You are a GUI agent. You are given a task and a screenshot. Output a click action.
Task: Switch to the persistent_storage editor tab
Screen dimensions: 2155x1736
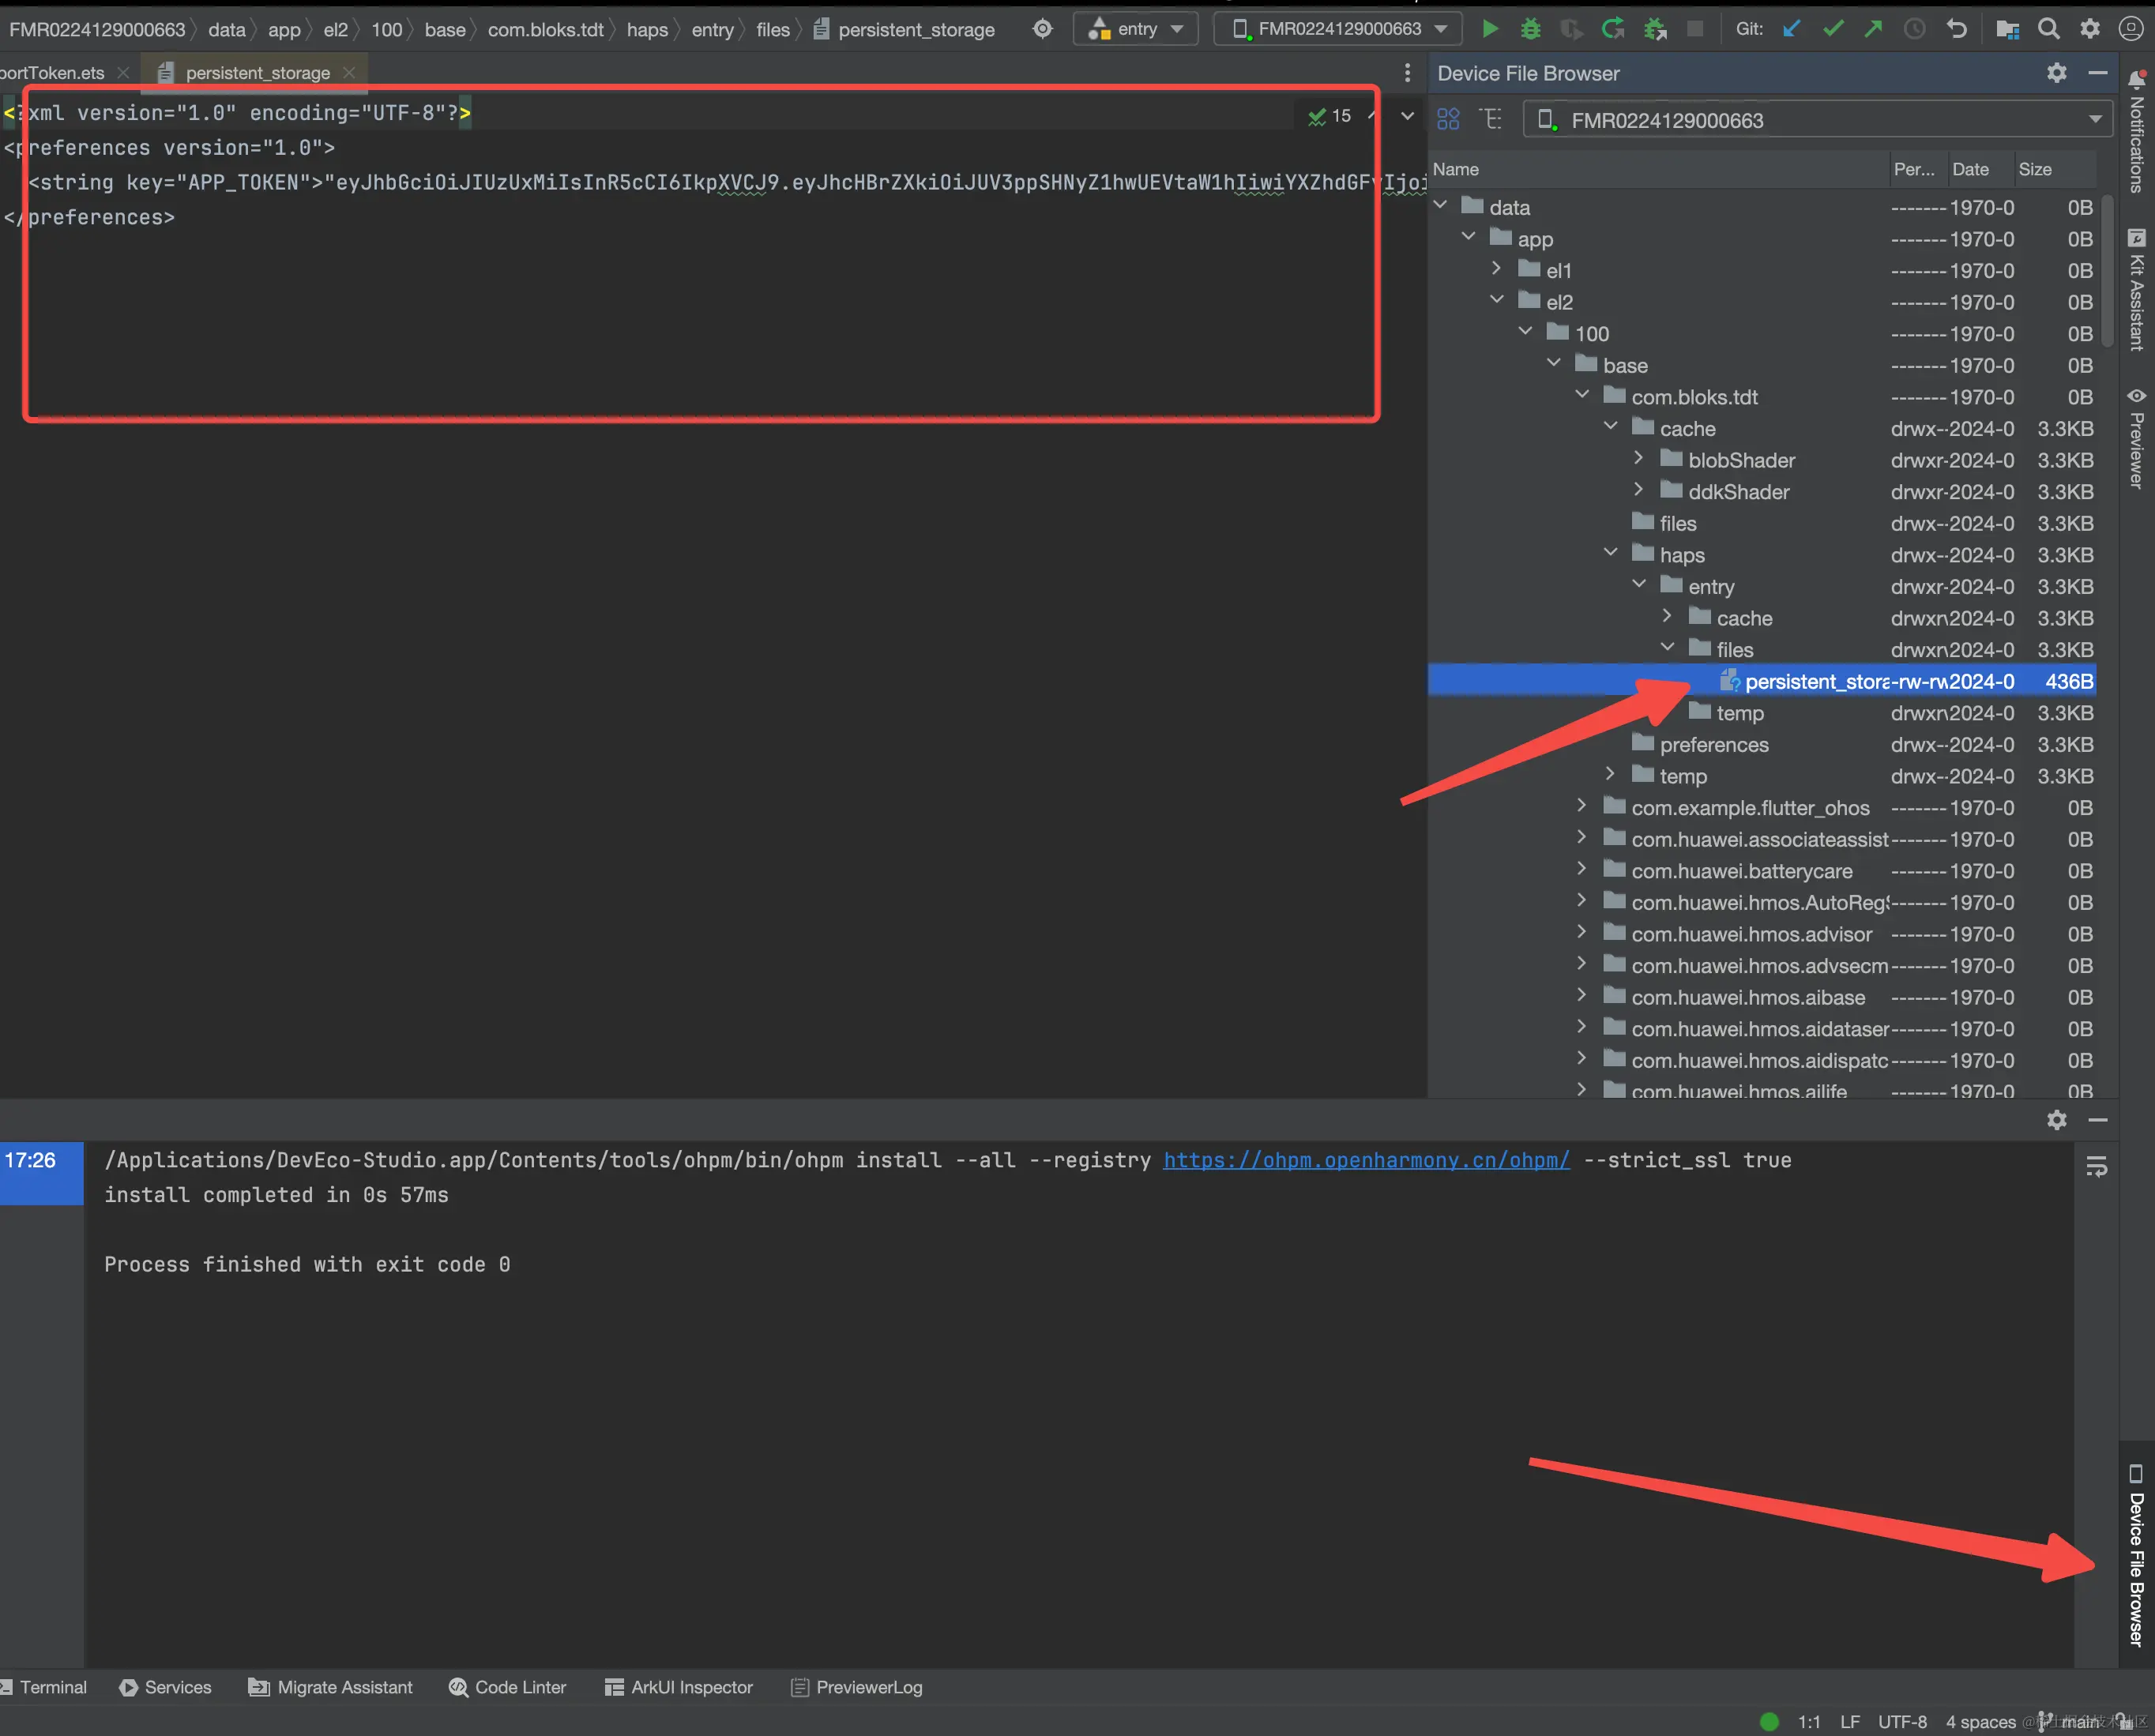tap(257, 73)
